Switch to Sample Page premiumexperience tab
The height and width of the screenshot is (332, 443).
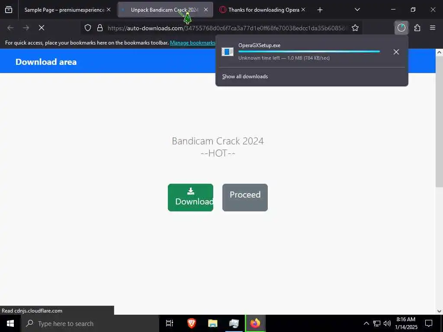(65, 10)
